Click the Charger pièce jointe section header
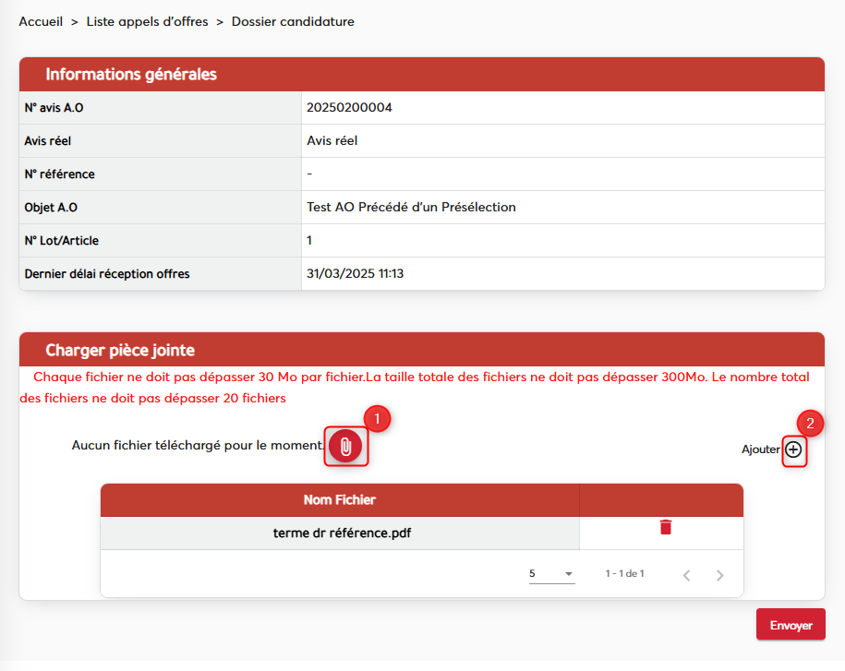845x671 pixels. [120, 350]
